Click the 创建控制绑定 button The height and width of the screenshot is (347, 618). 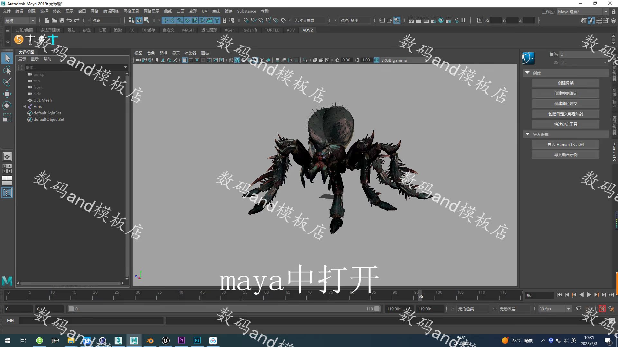566,93
